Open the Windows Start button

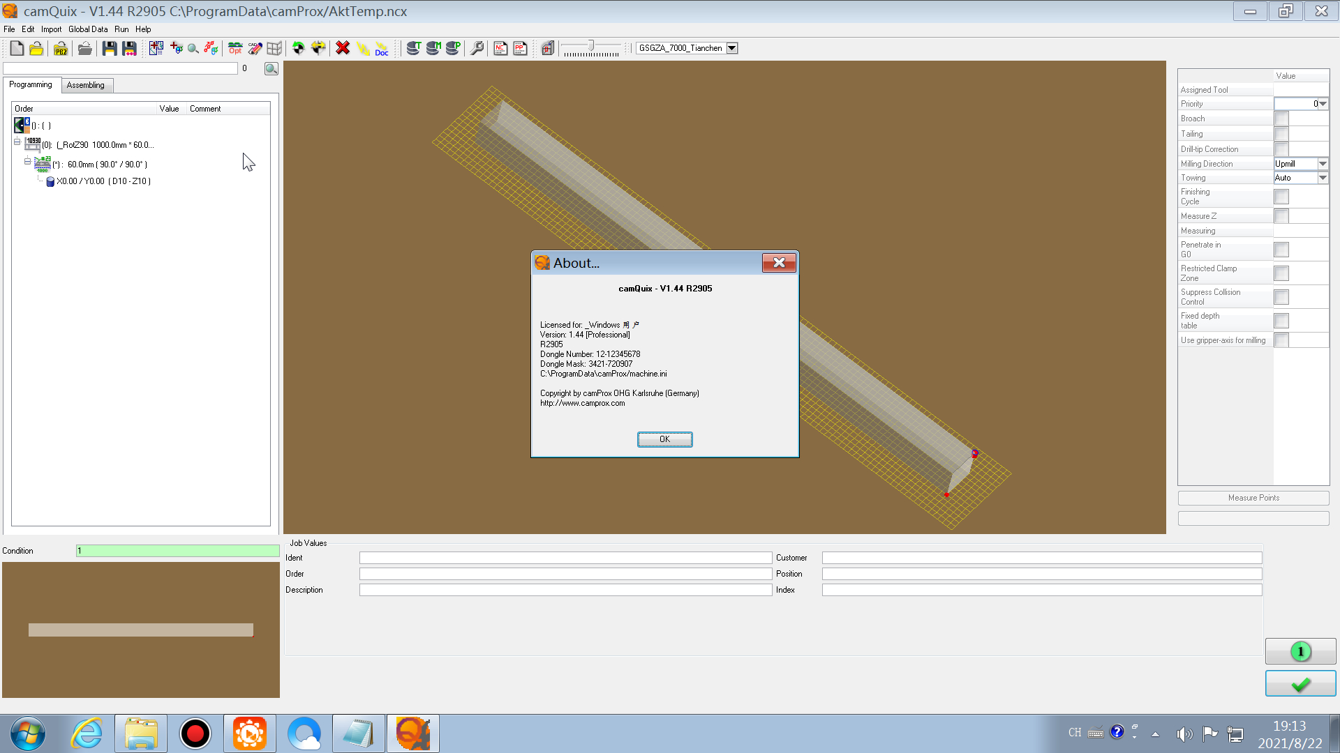click(28, 733)
